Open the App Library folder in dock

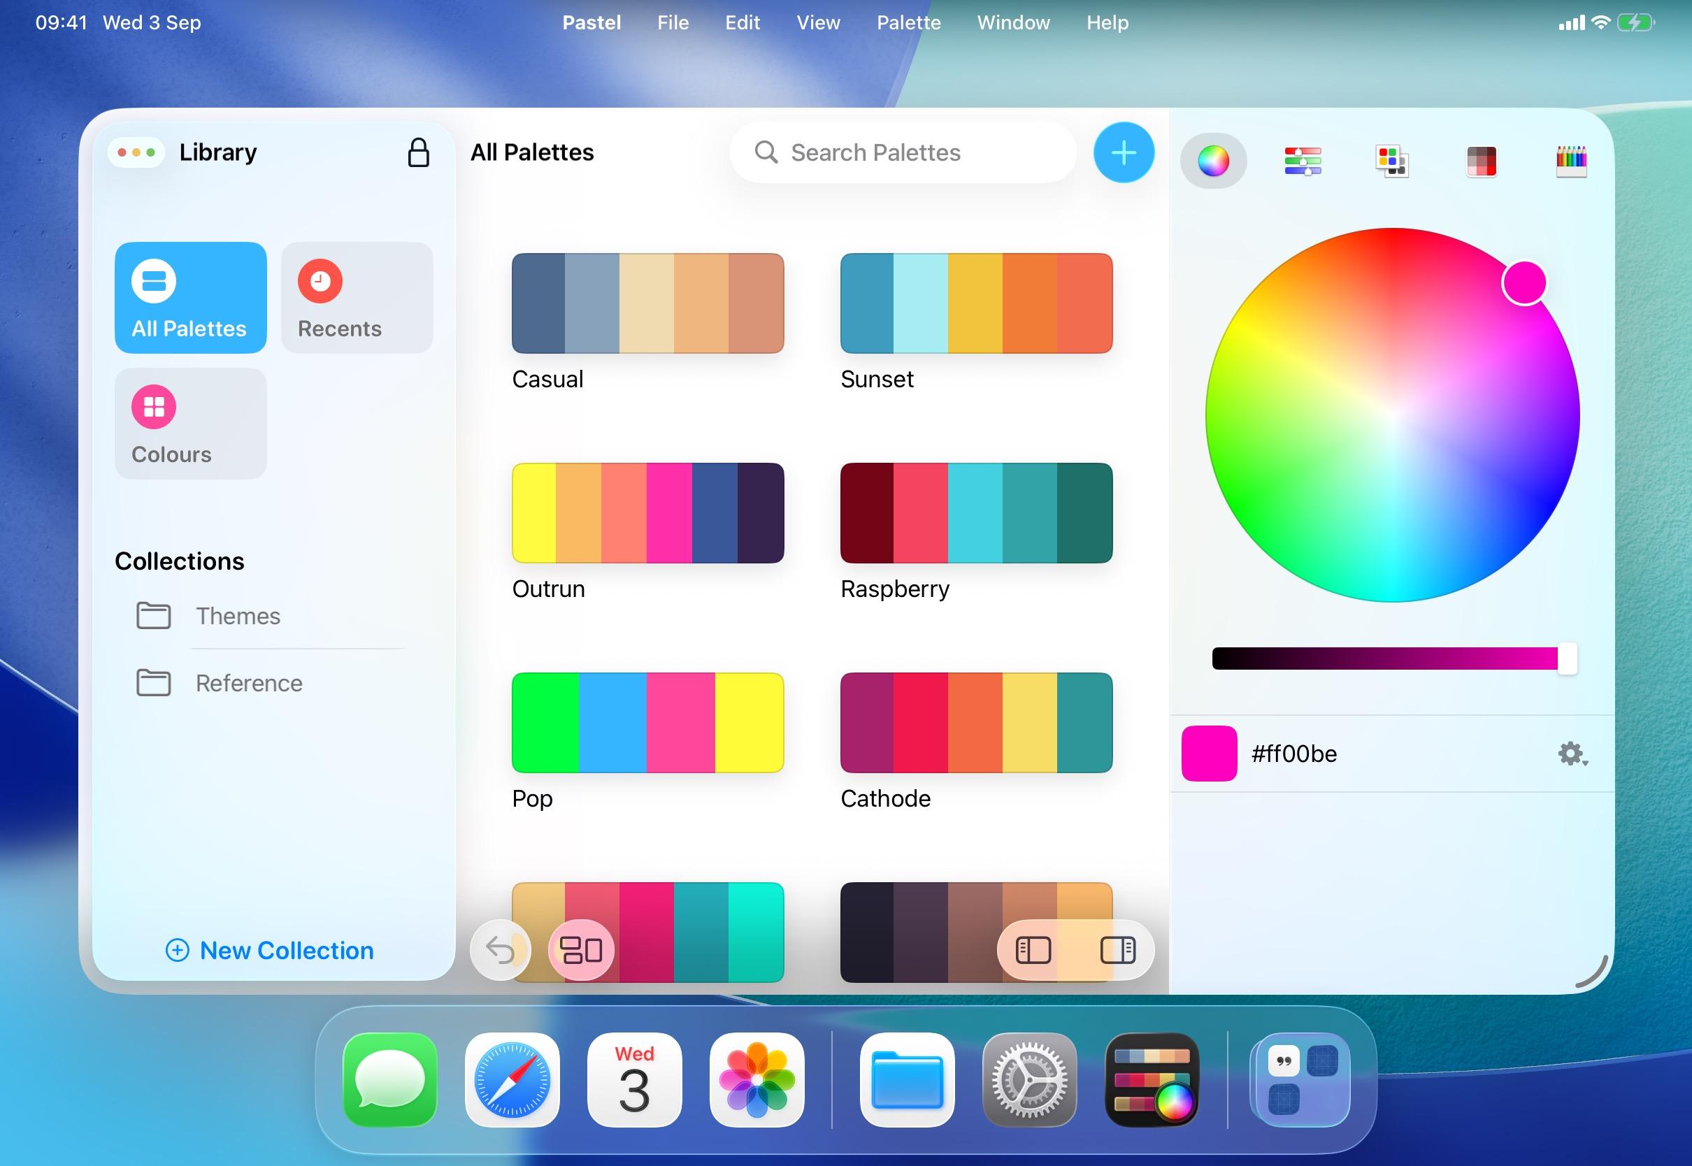1303,1080
